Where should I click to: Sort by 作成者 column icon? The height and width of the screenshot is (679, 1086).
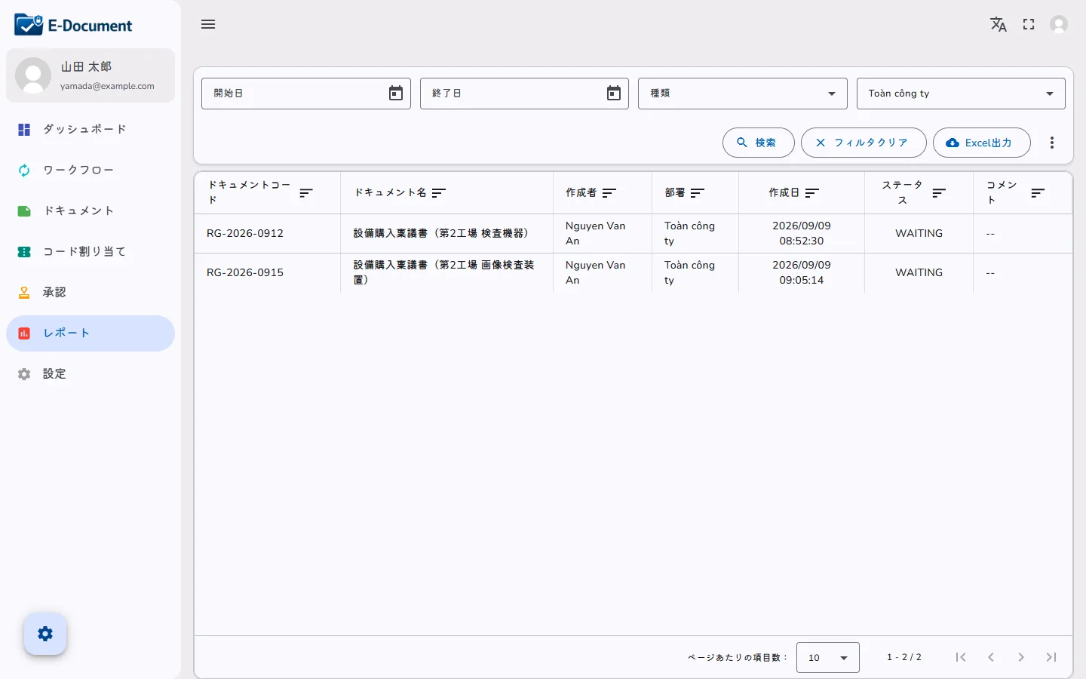[609, 193]
